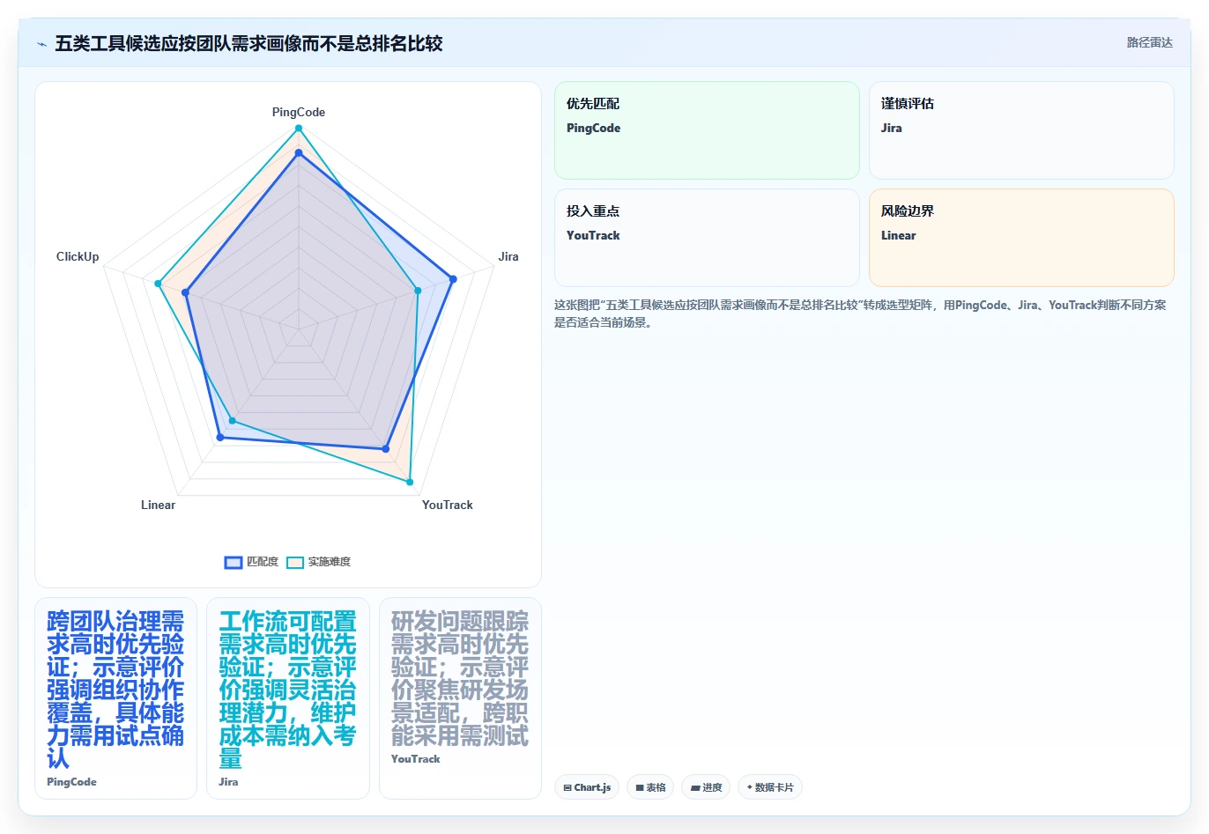Select the blue 匹配度 point on Linear axis
Image resolution: width=1209 pixels, height=834 pixels.
(220, 437)
